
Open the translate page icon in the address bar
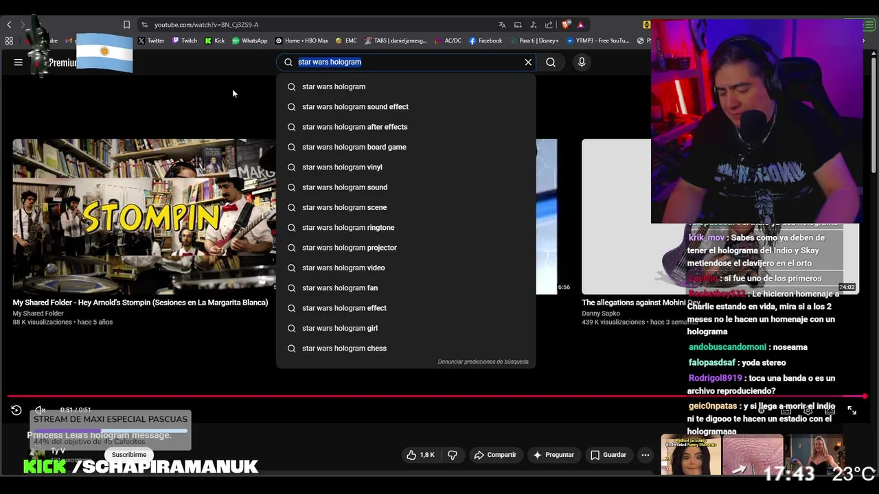tap(502, 25)
